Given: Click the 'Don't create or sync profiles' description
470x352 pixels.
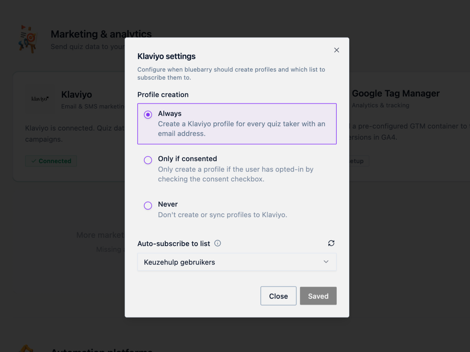Looking at the screenshot, I should [x=222, y=215].
